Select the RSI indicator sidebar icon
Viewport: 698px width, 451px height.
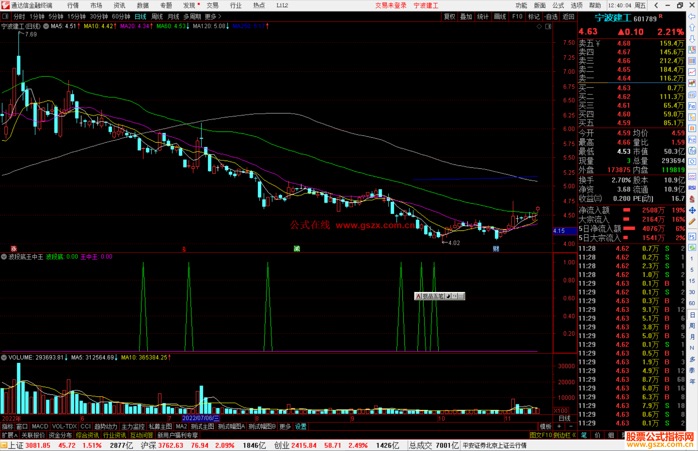click(692, 188)
